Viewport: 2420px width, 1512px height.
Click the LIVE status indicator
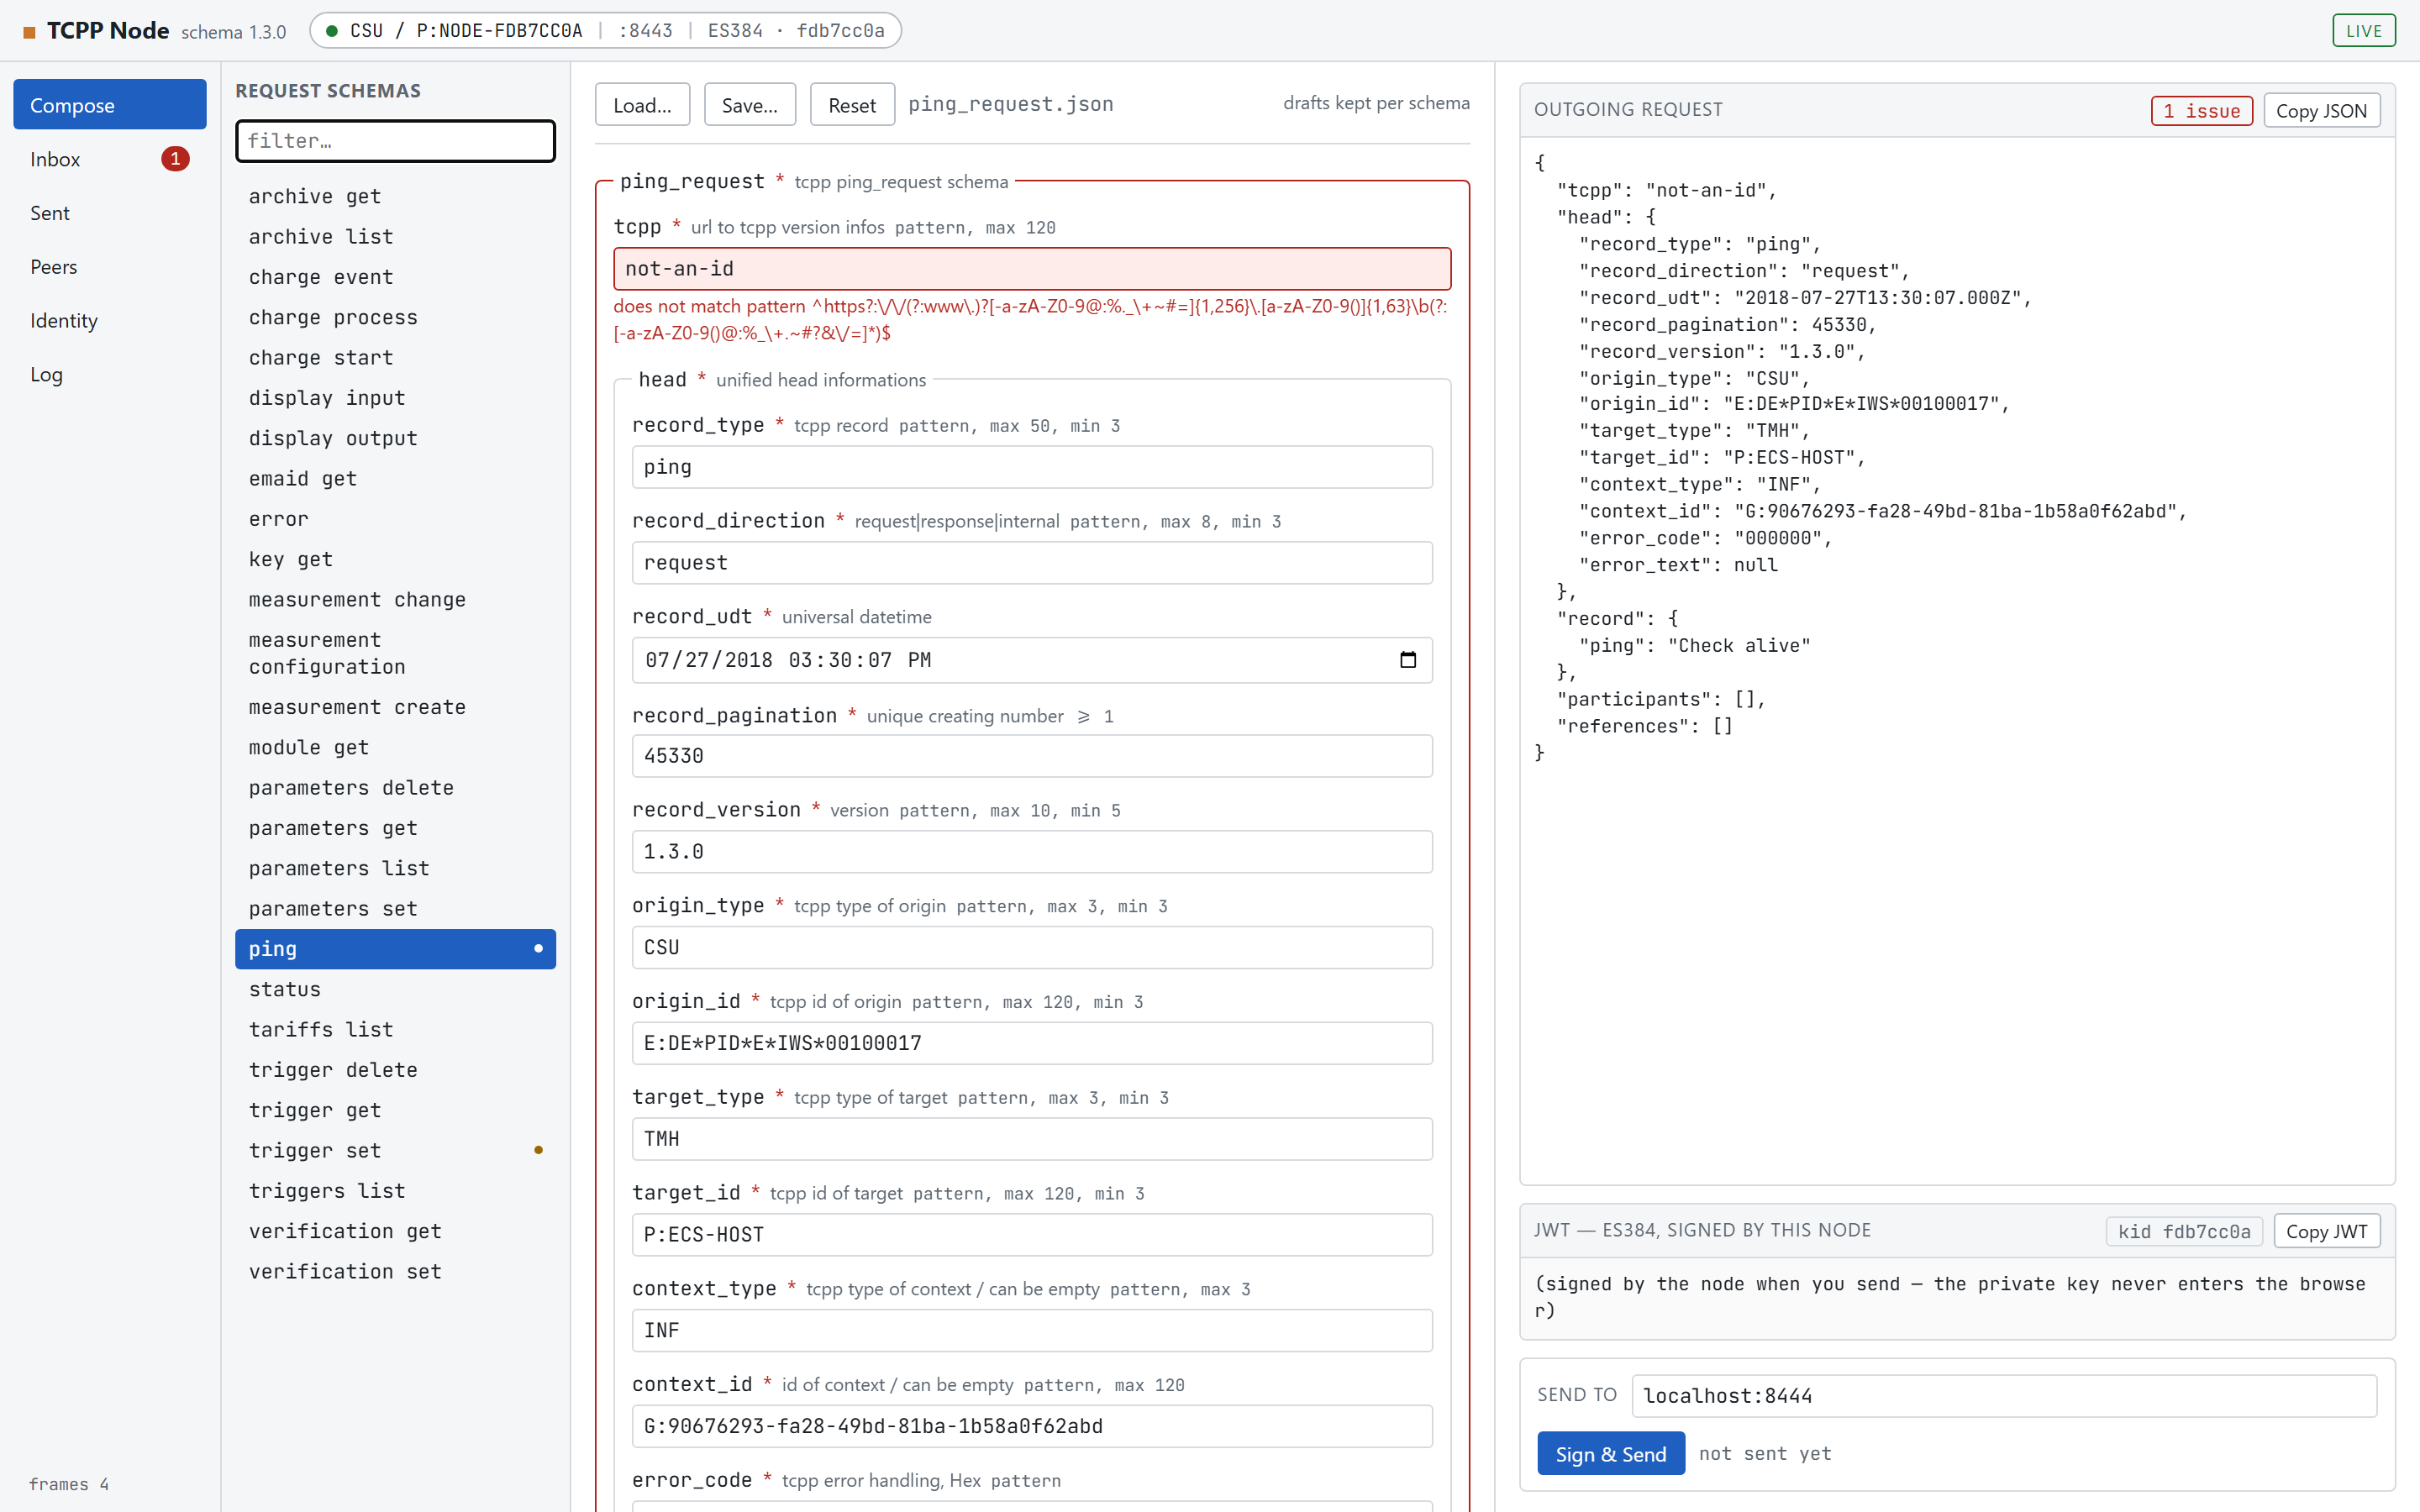[2364, 31]
